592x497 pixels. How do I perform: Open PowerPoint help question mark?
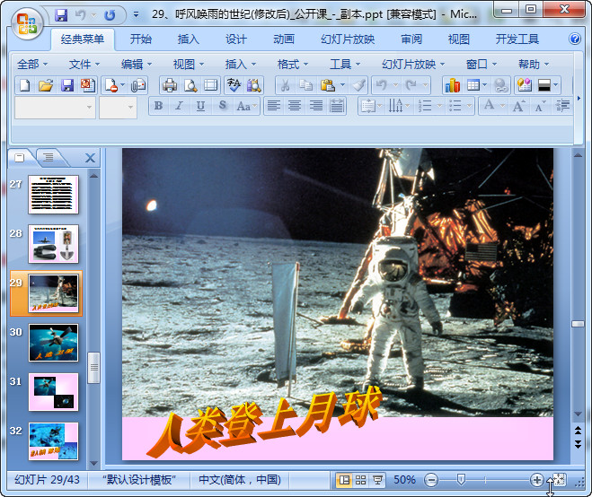[x=575, y=39]
